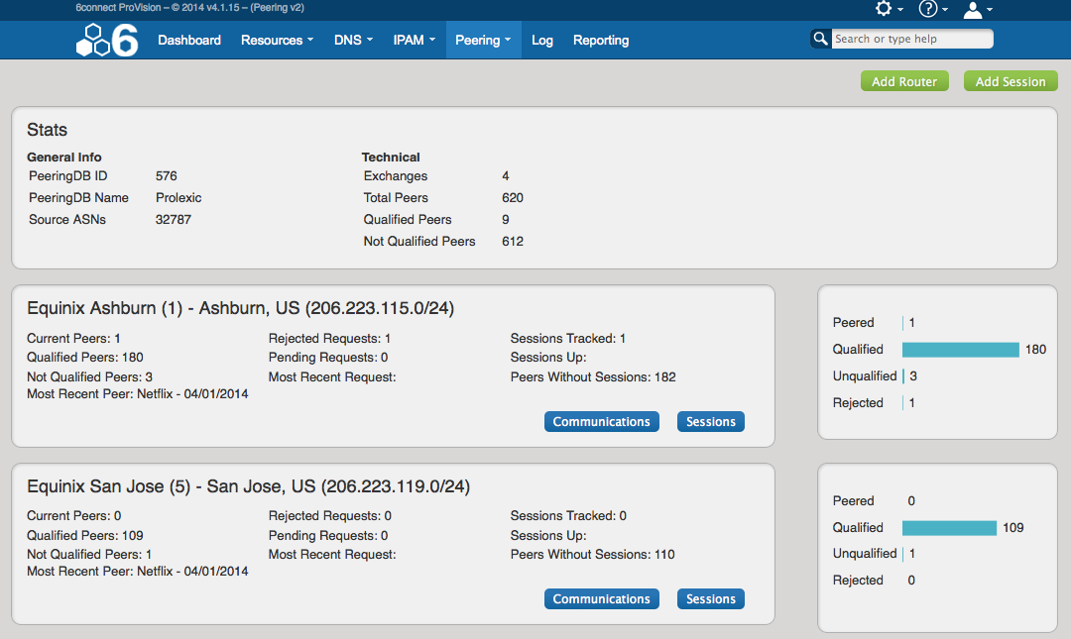This screenshot has height=639, width=1071.
Task: Select the Equinix San Jose (5) heading
Action: (x=249, y=486)
